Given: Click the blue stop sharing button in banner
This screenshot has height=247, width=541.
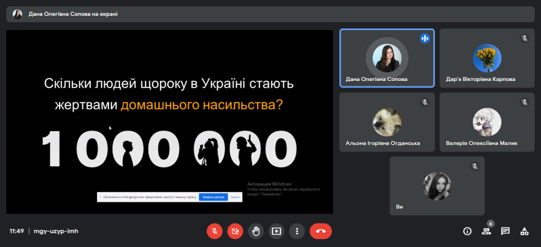Looking at the screenshot, I should [213, 197].
